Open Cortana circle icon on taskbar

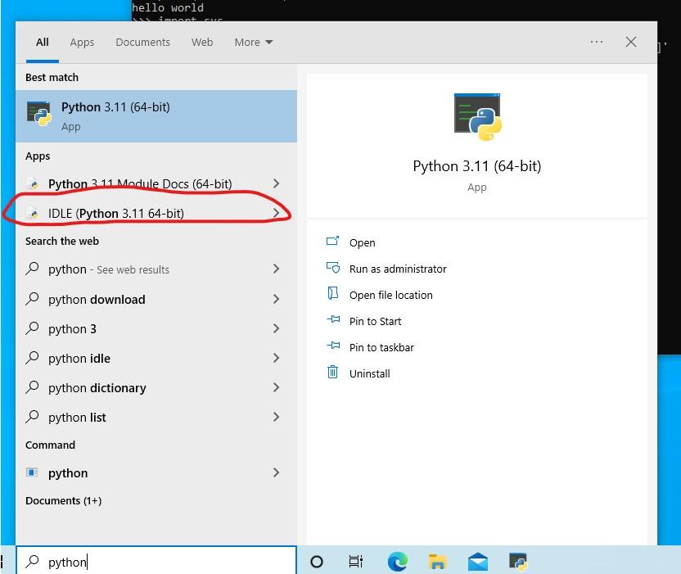pyautogui.click(x=317, y=562)
